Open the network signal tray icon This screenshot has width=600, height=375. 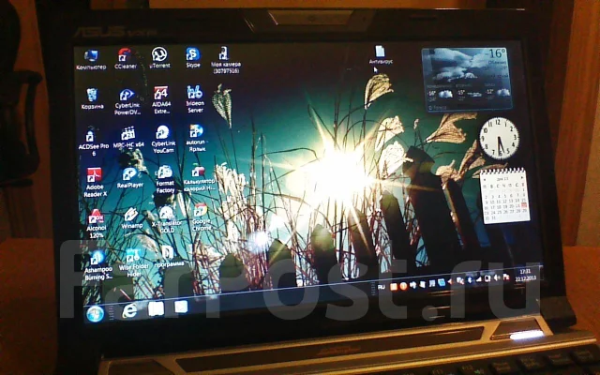[479, 279]
